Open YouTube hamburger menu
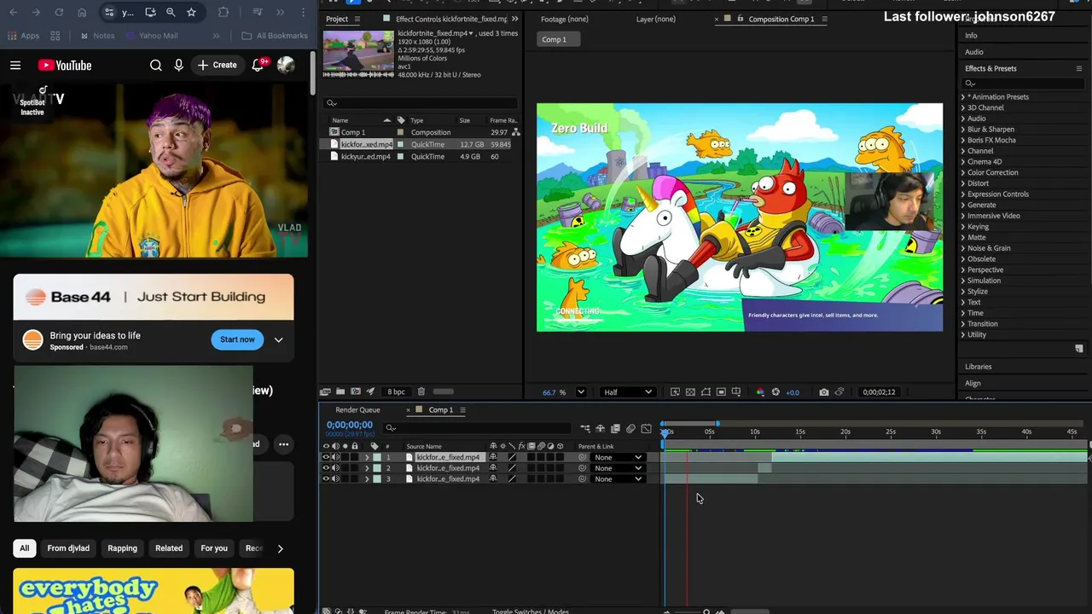Image resolution: width=1092 pixels, height=614 pixels. click(x=15, y=65)
